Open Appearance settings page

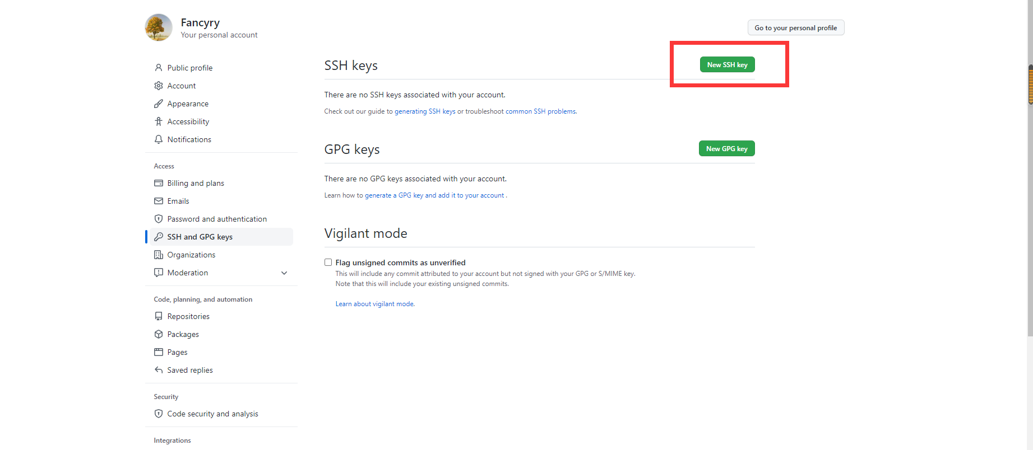(x=221, y=104)
